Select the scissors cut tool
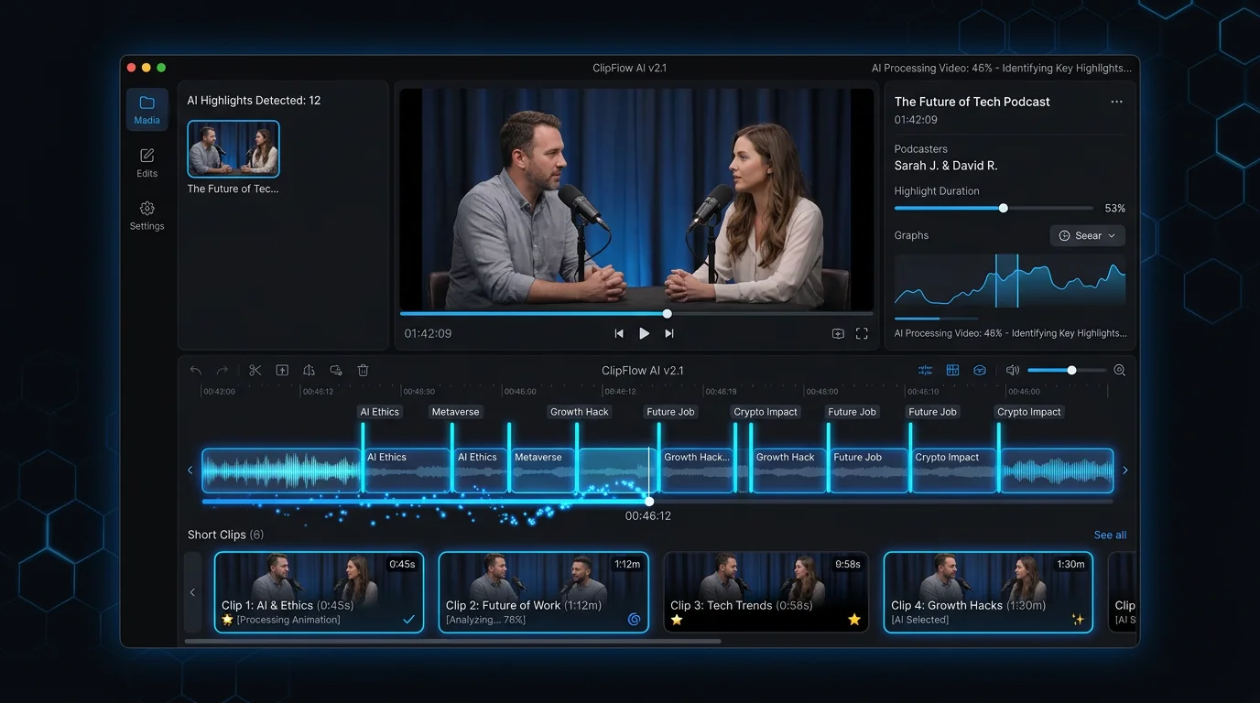This screenshot has height=703, width=1260. tap(255, 371)
